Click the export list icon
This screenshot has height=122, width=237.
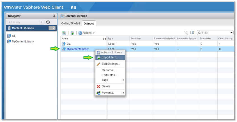pos(192,32)
